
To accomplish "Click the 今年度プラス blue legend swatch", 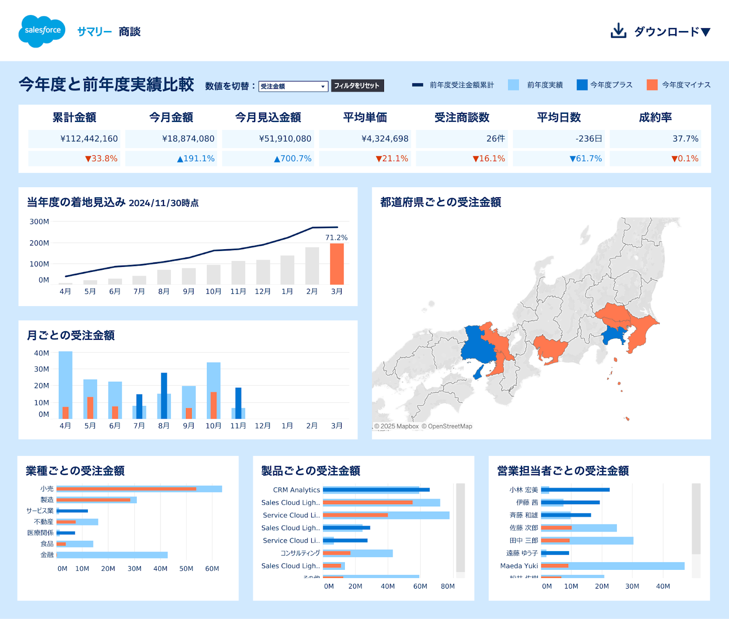I will 582,85.
